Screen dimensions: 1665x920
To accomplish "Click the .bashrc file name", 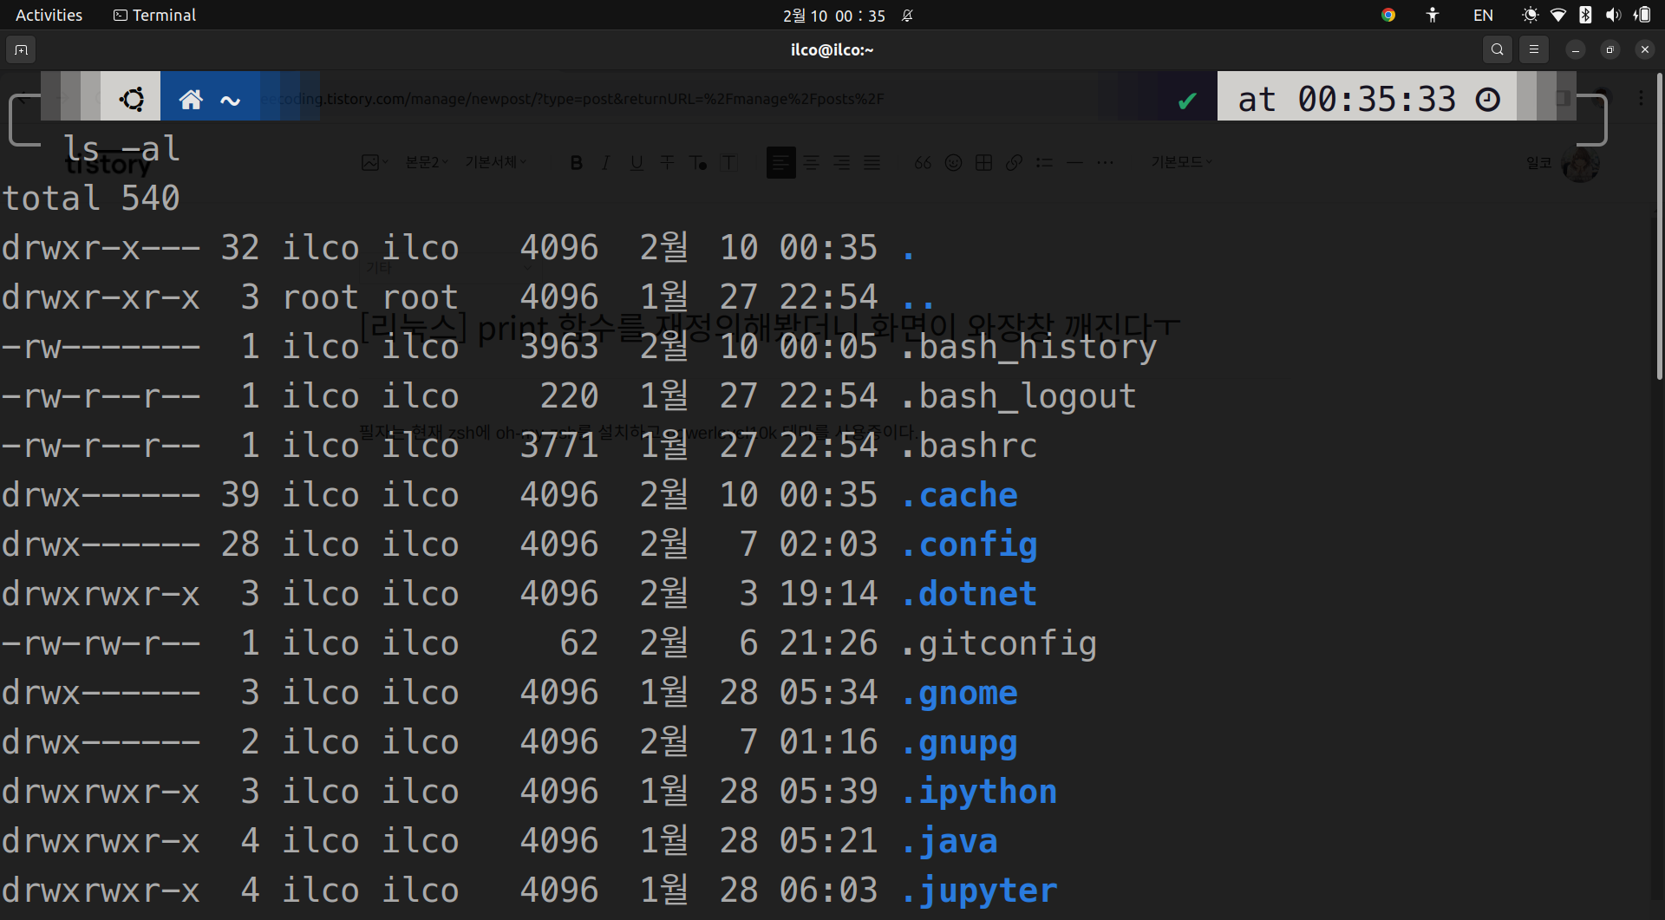I will (x=969, y=446).
